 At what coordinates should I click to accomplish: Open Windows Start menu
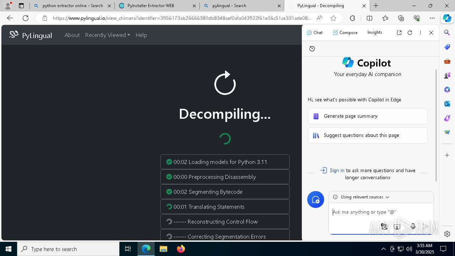[x=9, y=249]
